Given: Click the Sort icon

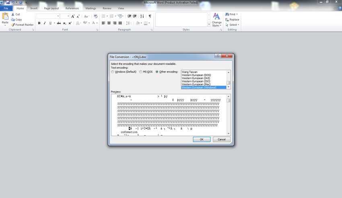Looking at the screenshot, I should [142, 16].
